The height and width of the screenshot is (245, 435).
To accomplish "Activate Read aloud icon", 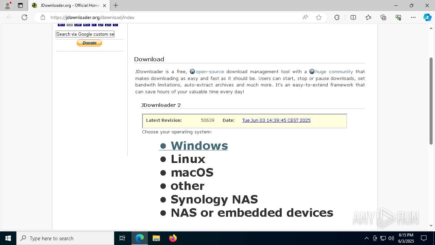I will click(x=305, y=17).
